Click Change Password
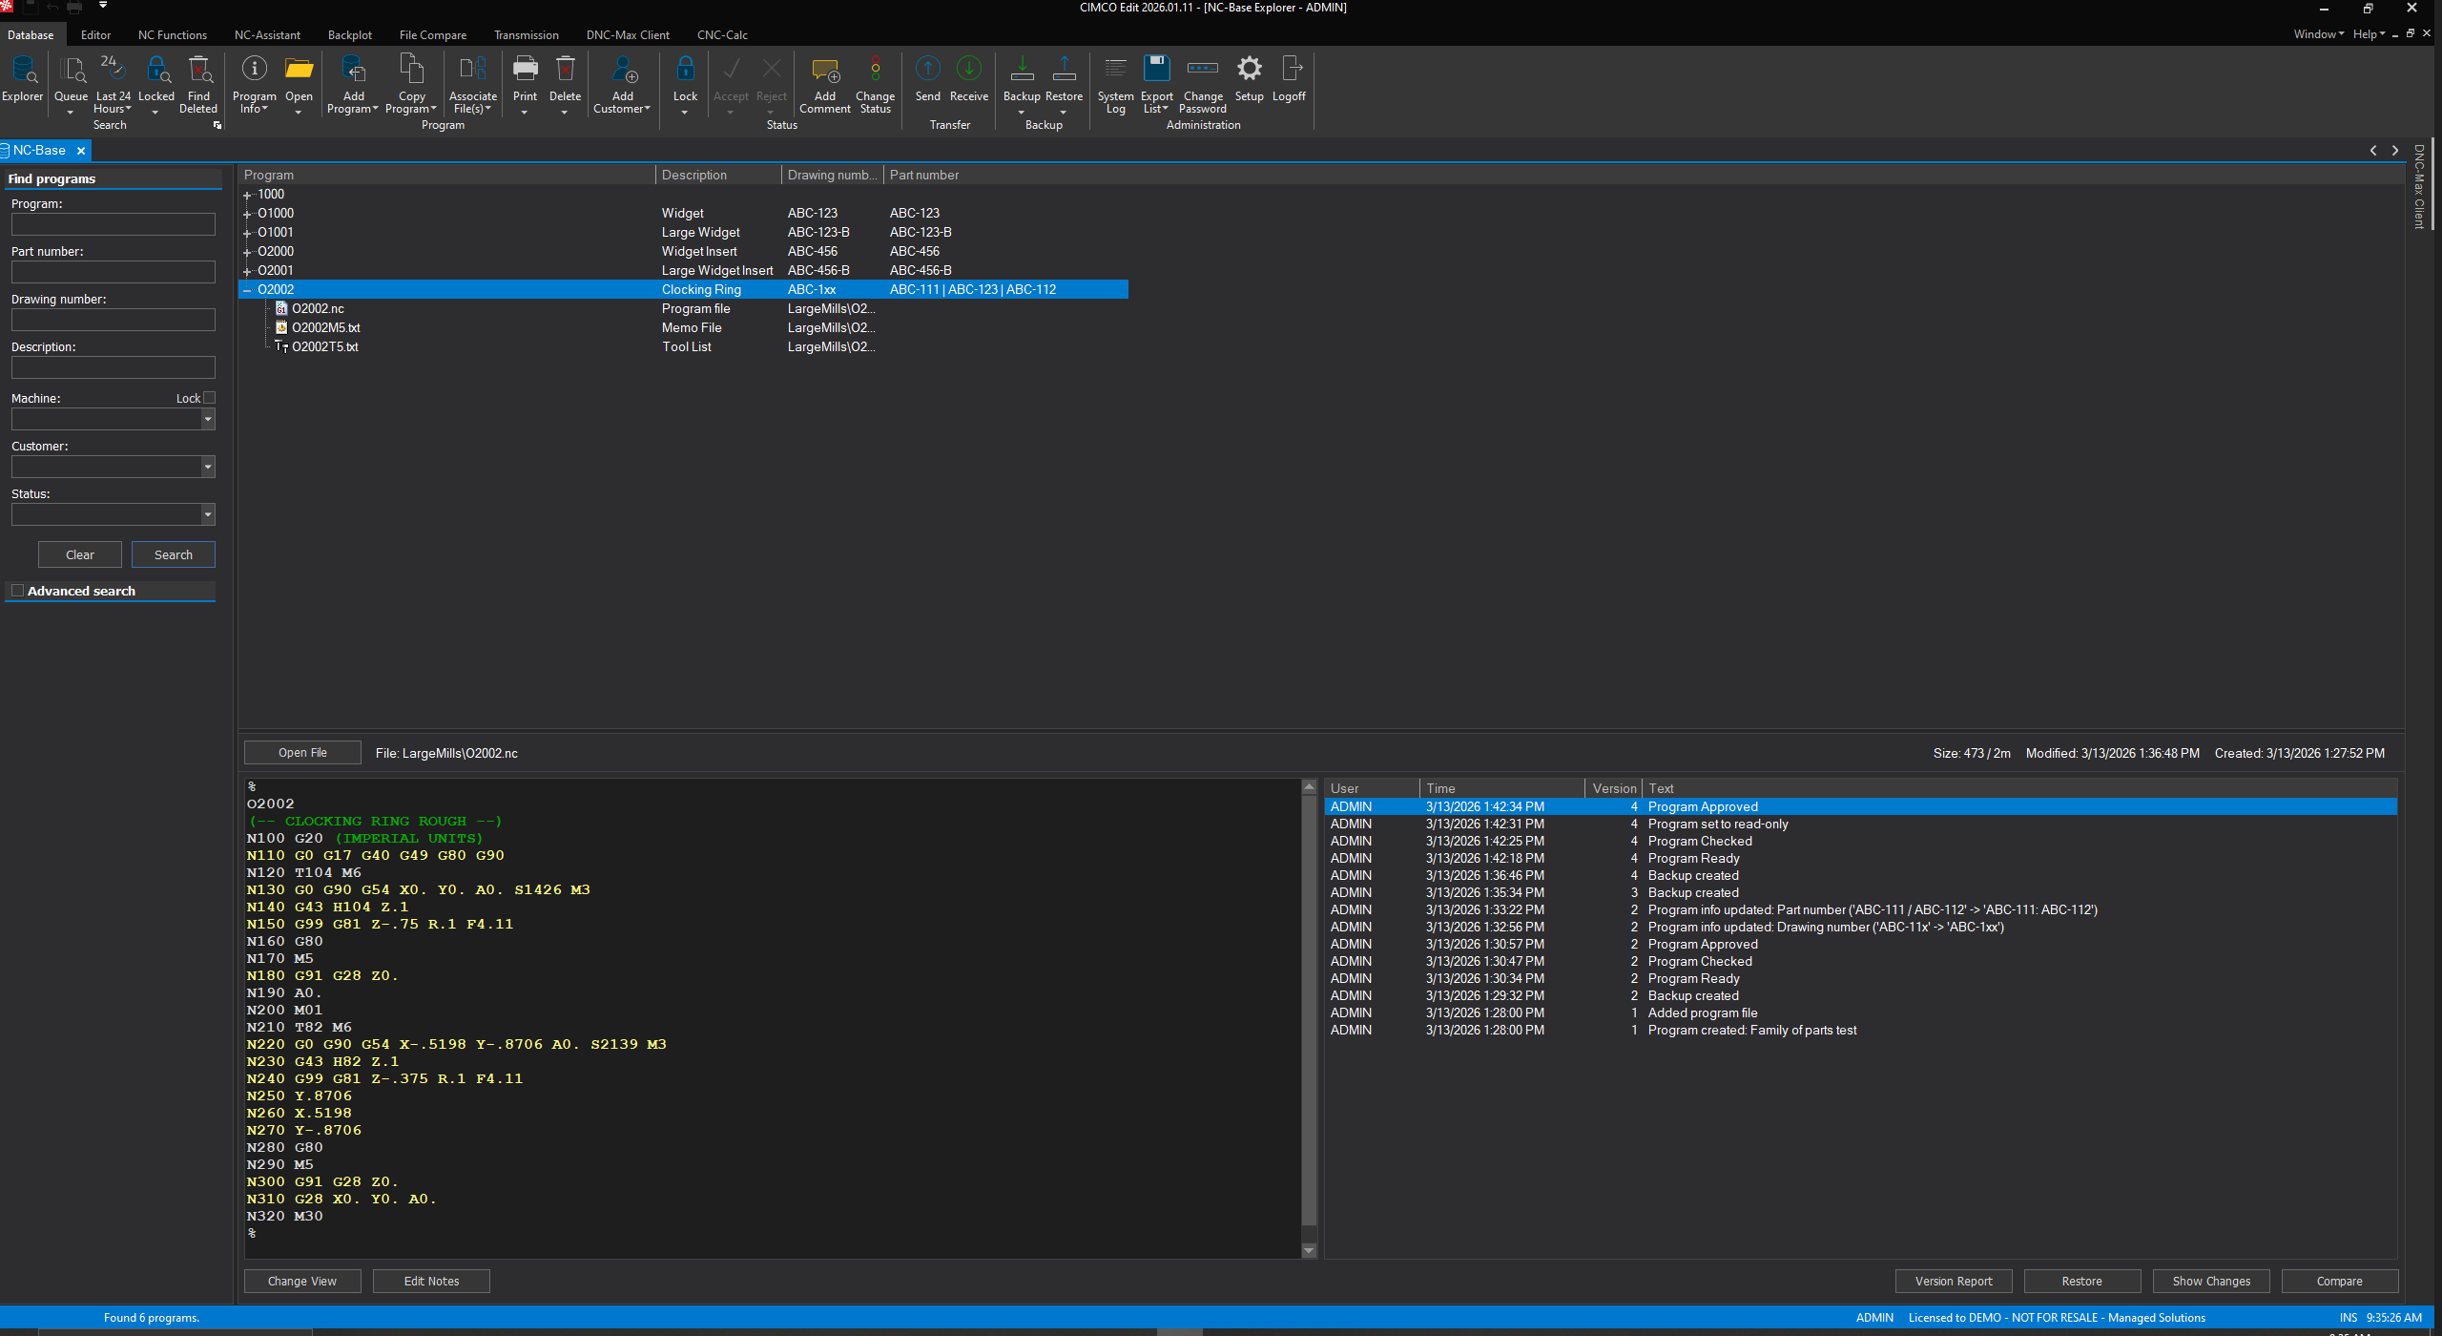2442x1336 pixels. tap(1203, 84)
